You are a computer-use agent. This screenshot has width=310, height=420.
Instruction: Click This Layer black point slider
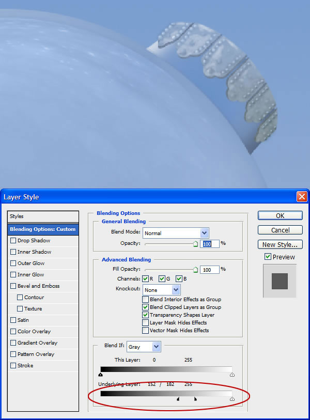pos(100,375)
